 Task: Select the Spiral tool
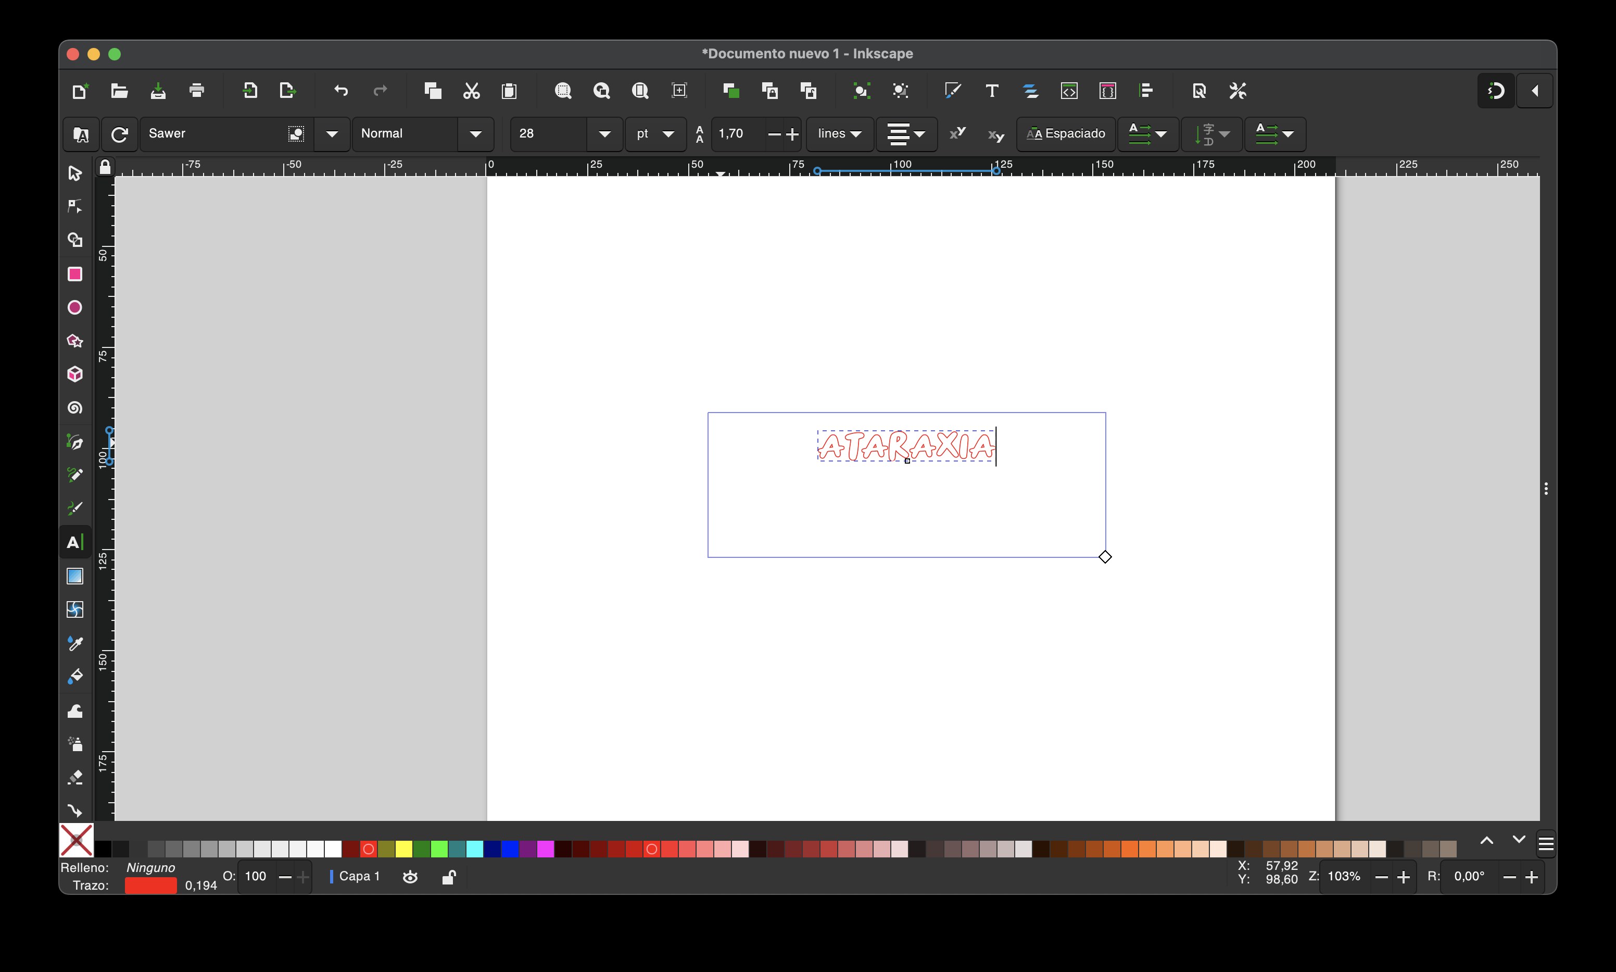[x=74, y=408]
